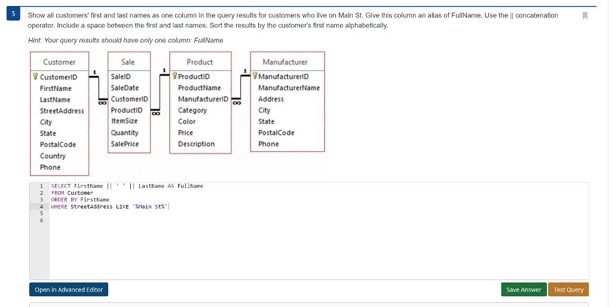This screenshot has width=612, height=307.
Task: Click line number 1 in editor gutter
Action: pos(41,186)
